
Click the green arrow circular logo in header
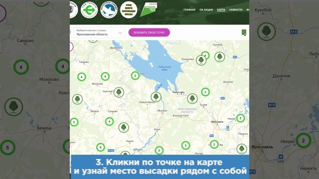89,10
